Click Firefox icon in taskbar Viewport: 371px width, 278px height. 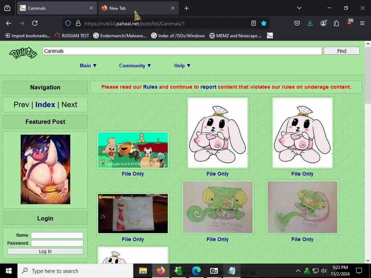pos(161,271)
